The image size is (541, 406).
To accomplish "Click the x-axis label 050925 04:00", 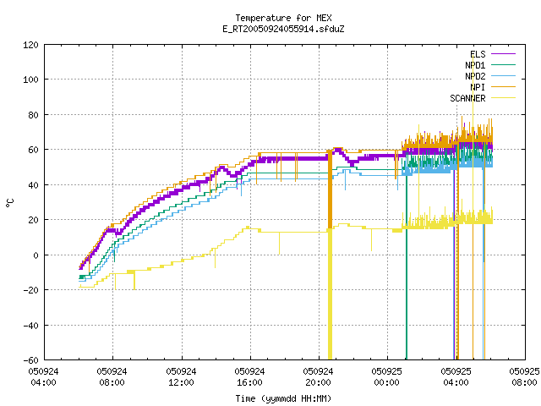I will click(x=456, y=377).
